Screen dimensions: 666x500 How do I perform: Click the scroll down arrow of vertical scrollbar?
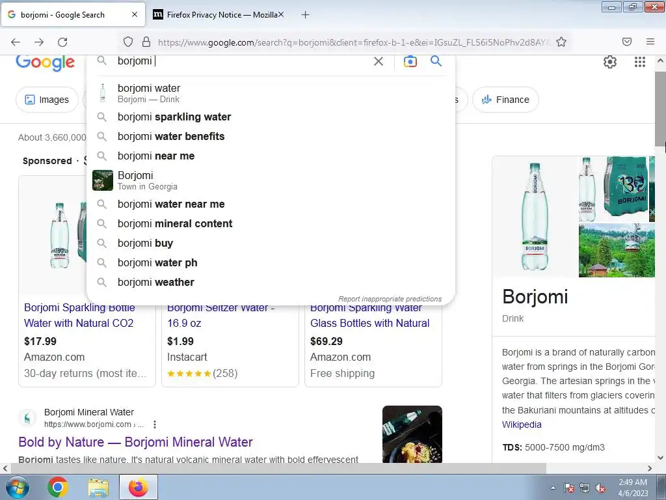[660, 458]
